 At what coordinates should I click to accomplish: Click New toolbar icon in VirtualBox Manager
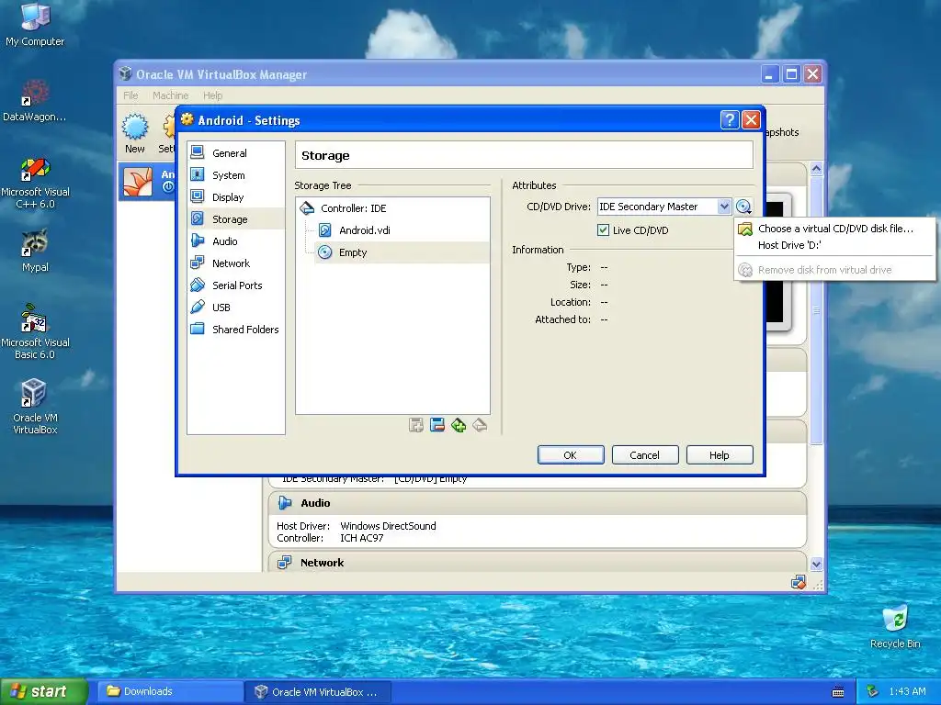pos(135,134)
